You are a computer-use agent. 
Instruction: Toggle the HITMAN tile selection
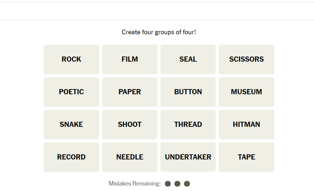point(246,124)
